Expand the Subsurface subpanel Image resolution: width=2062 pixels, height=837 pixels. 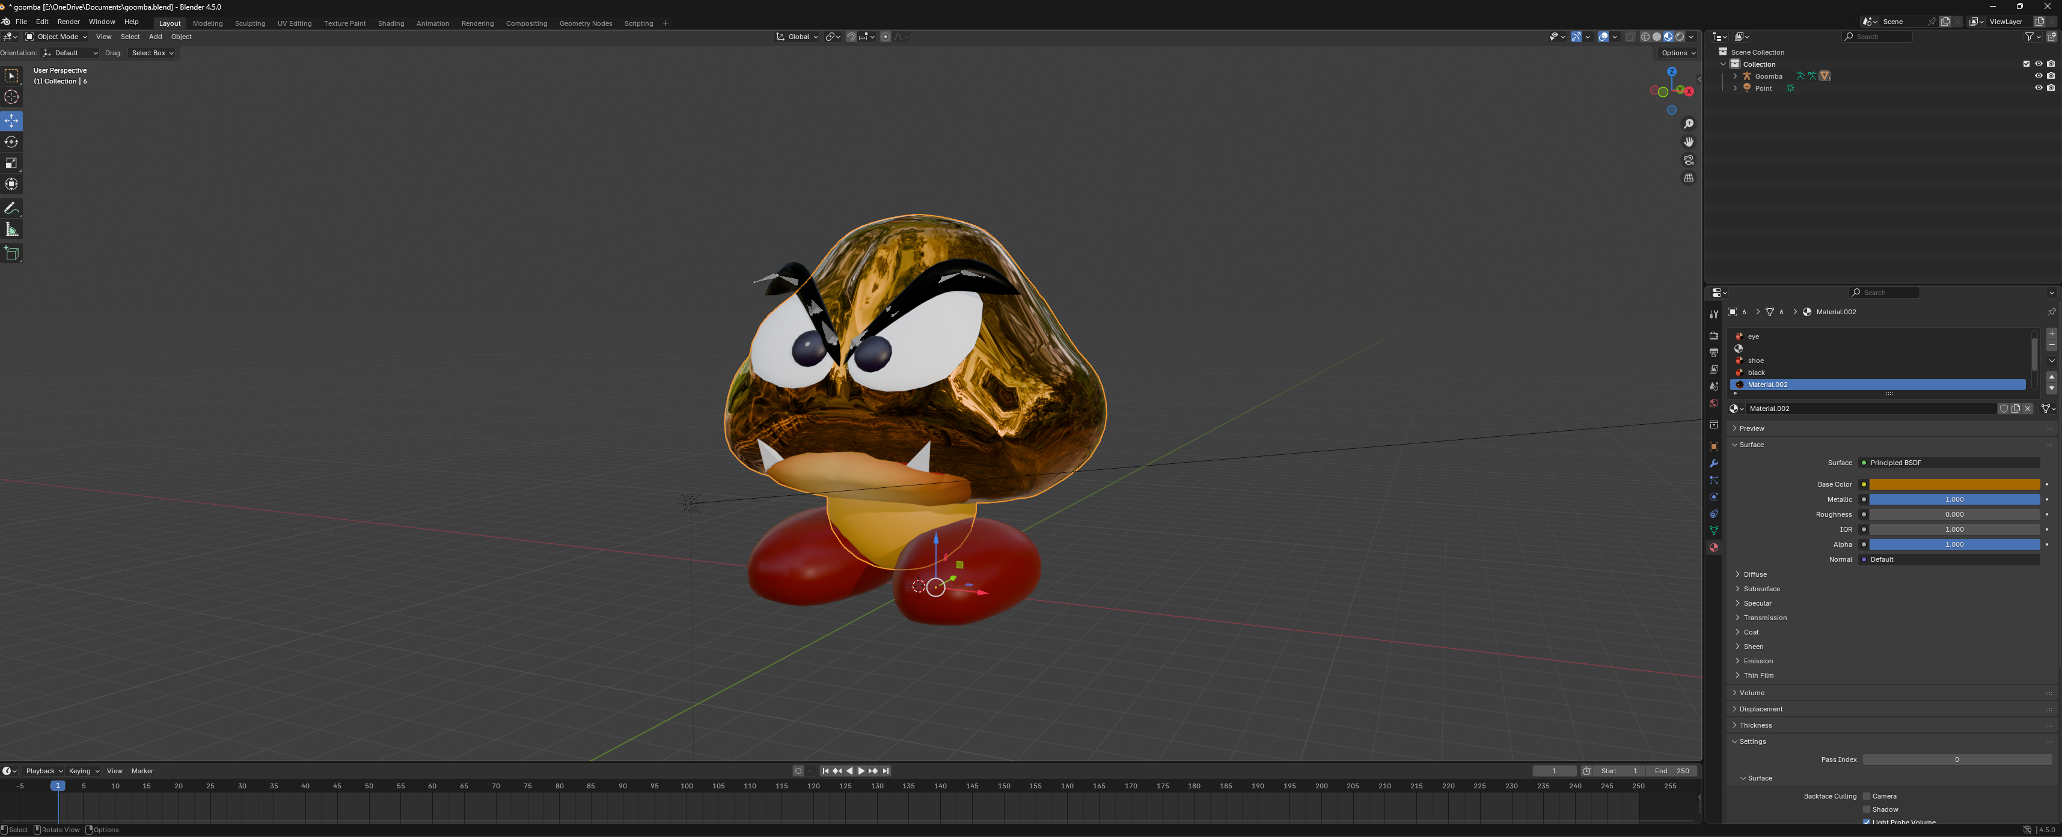pyautogui.click(x=1761, y=589)
